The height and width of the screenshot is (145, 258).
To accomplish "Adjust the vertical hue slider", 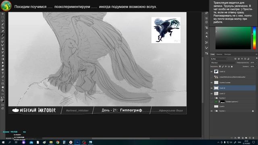I will (x=254, y=38).
